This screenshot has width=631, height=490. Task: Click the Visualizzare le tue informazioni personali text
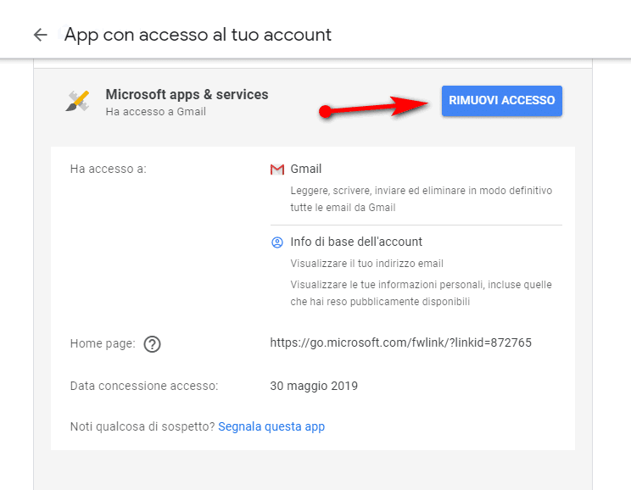(421, 292)
